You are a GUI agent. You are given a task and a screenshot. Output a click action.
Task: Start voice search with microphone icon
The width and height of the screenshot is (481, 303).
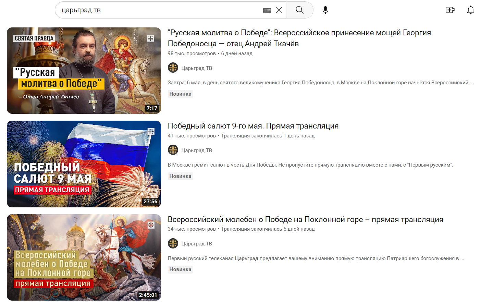[325, 10]
